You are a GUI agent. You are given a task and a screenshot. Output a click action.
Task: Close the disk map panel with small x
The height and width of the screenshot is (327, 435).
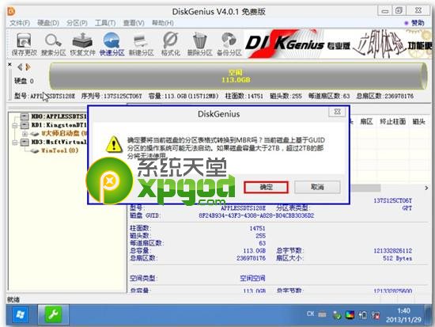[9, 64]
